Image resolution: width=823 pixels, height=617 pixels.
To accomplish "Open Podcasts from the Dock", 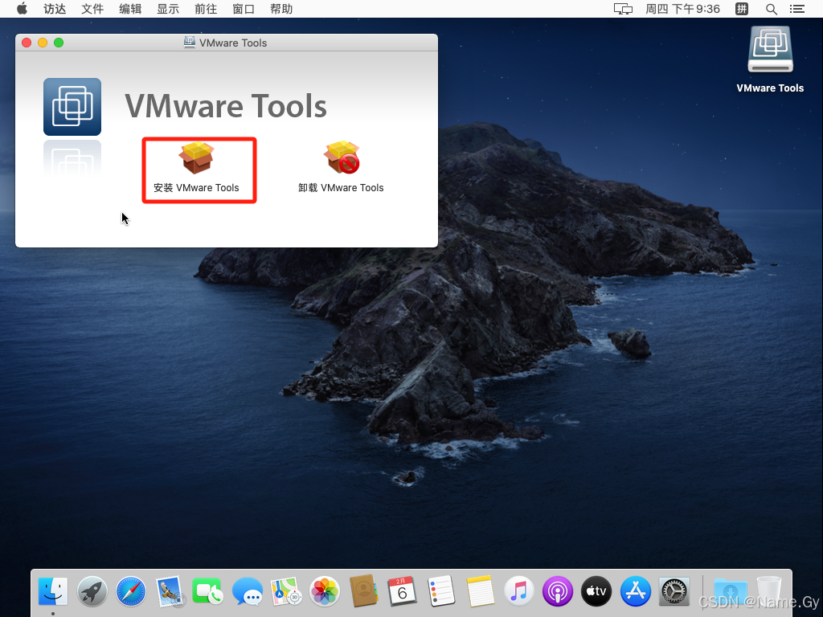I will [558, 591].
